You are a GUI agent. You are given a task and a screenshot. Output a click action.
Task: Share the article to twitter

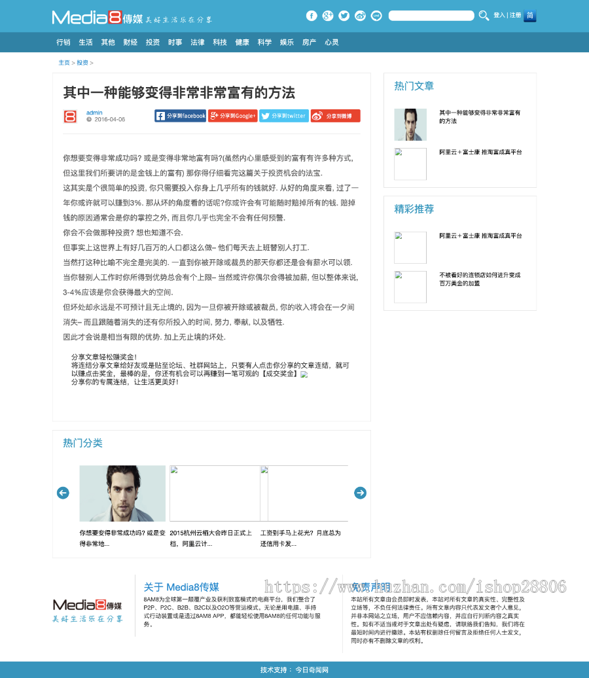coord(283,116)
